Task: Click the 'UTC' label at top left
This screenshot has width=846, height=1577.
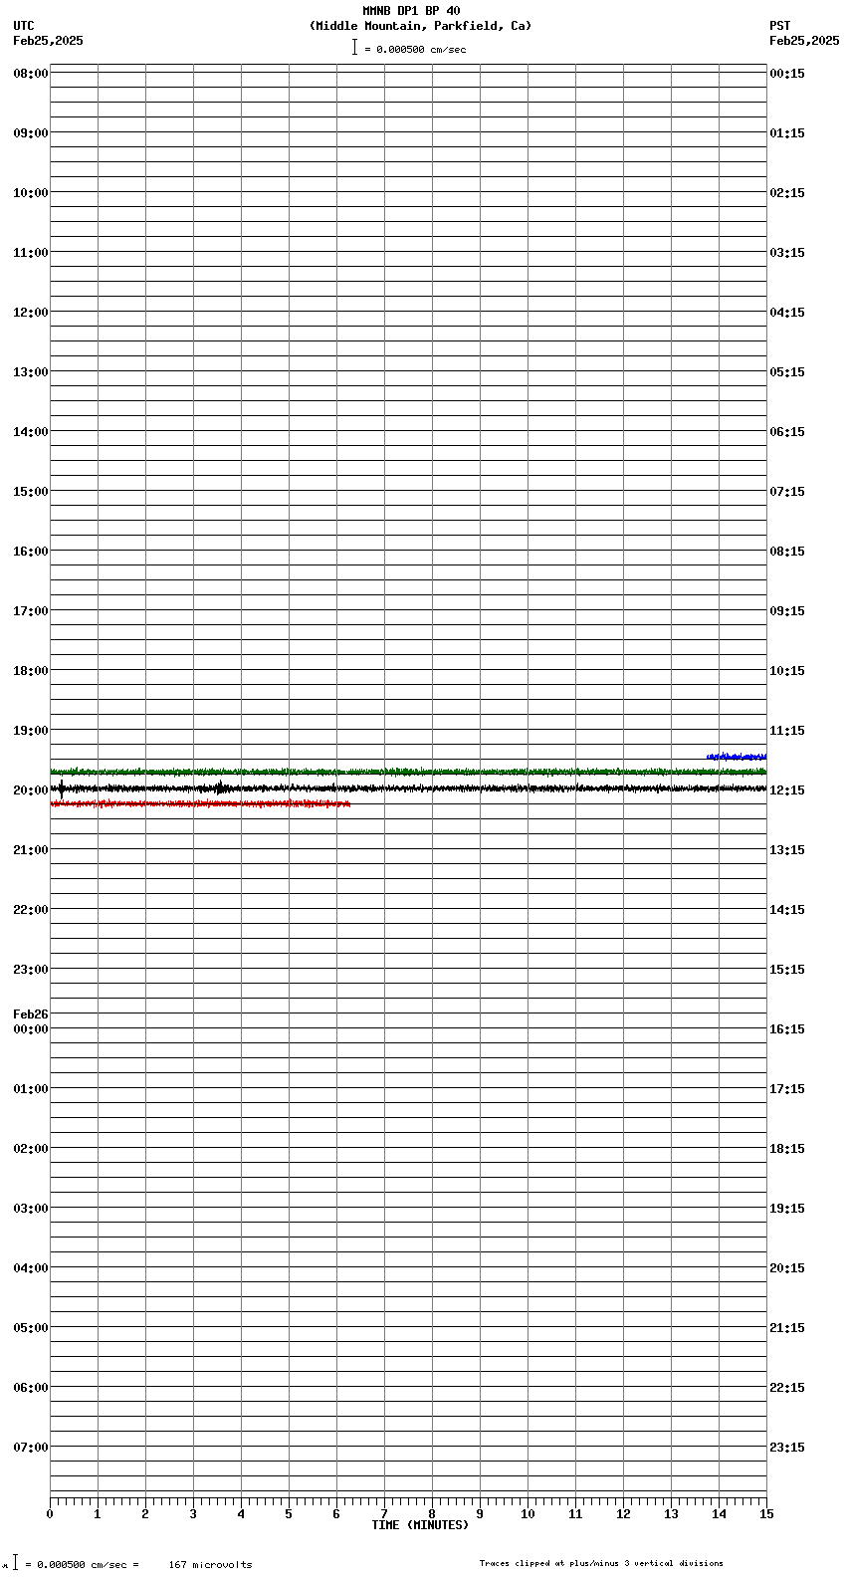Action: tap(24, 26)
